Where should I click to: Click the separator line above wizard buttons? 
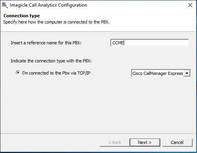[x=98, y=133]
